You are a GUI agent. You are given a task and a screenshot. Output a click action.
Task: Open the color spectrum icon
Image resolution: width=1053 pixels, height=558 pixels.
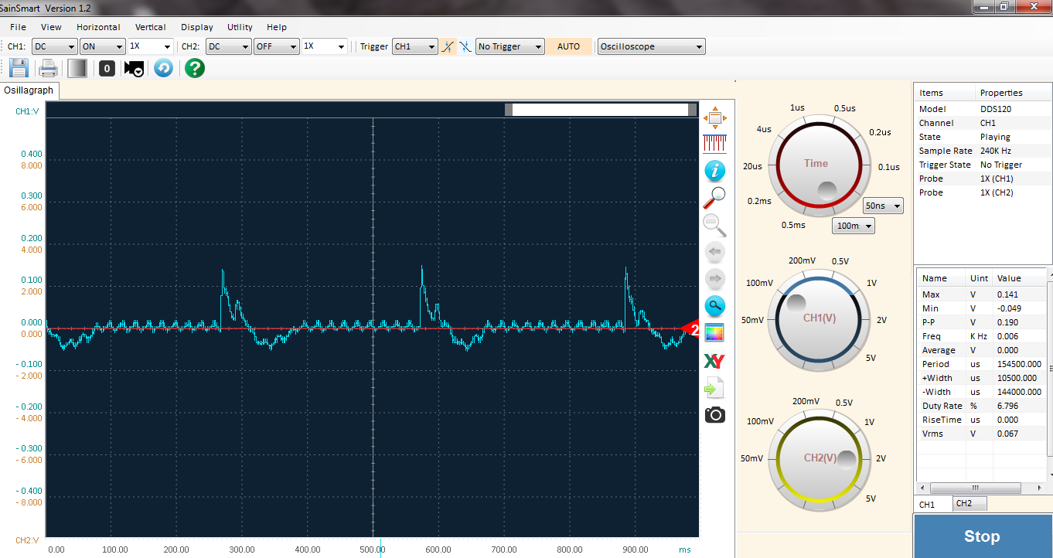[x=714, y=333]
